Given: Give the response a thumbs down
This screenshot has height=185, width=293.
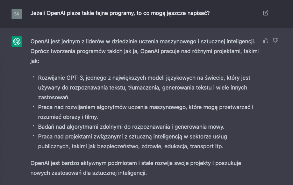Looking at the screenshot, I should click(276, 41).
